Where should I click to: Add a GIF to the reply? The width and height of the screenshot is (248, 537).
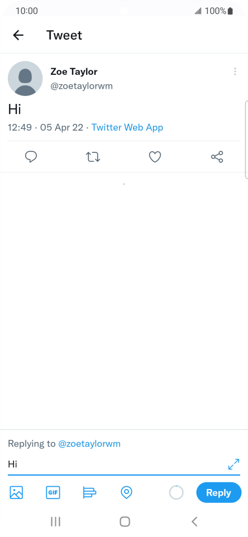click(x=53, y=493)
